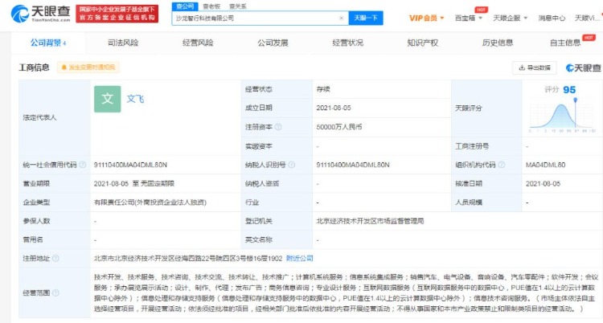The height and width of the screenshot is (323, 603).
Task: Click help icon next to 注册资本
Action: click(278, 127)
